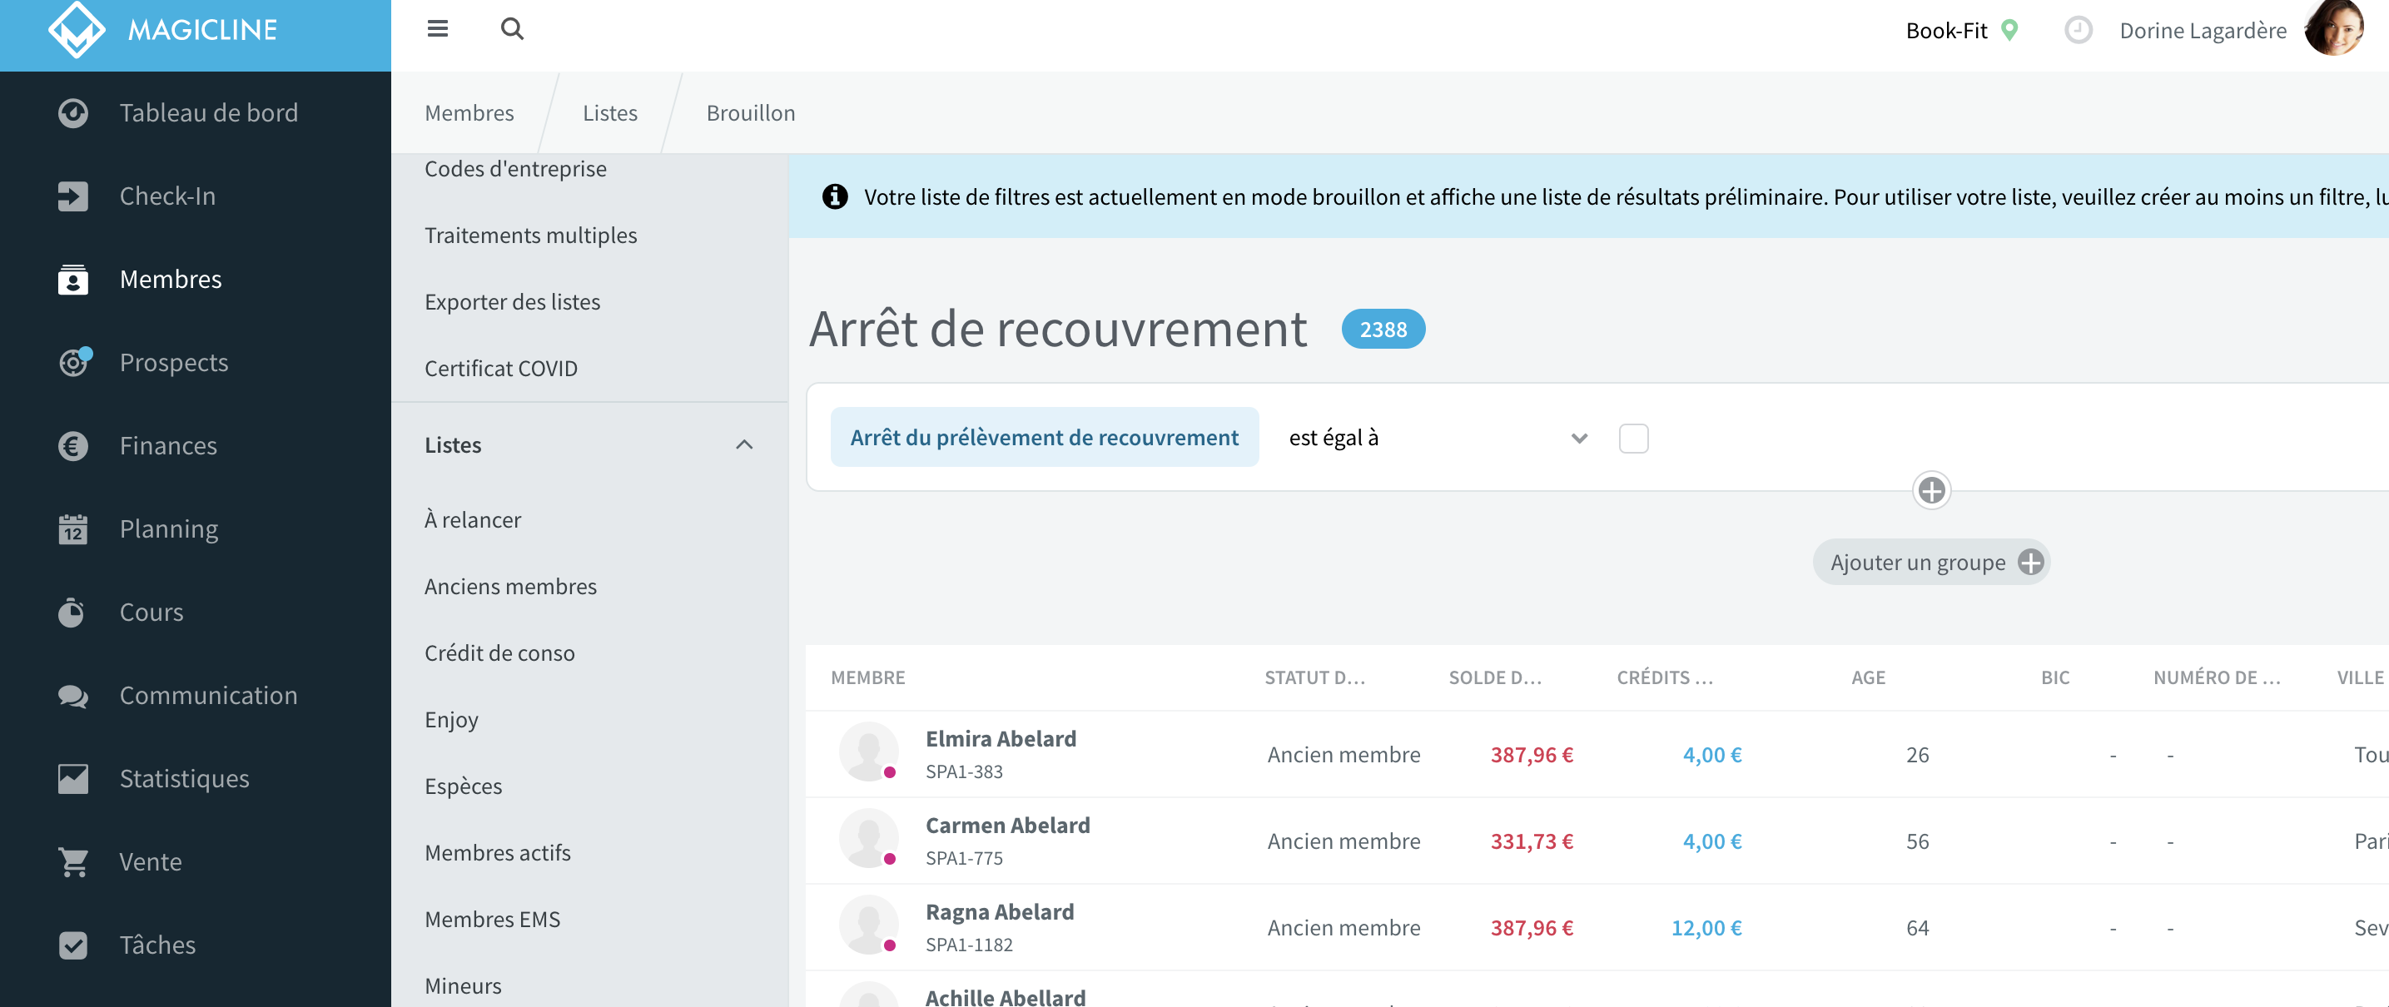This screenshot has height=1007, width=2389.
Task: Sort by the AGE column header
Action: coord(1868,677)
